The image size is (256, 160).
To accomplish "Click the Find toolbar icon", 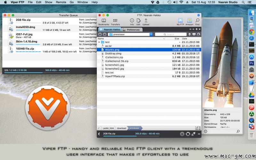I will [x=197, y=22].
